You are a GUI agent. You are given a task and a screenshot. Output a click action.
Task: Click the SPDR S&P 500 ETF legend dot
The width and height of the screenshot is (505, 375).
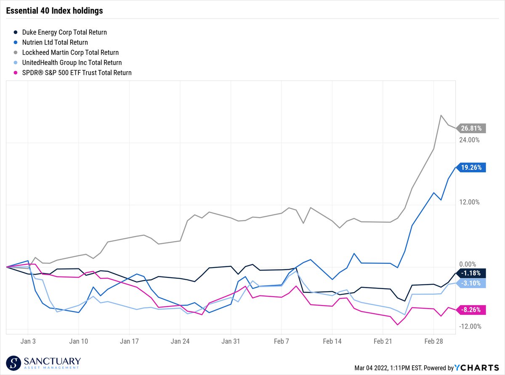click(16, 73)
